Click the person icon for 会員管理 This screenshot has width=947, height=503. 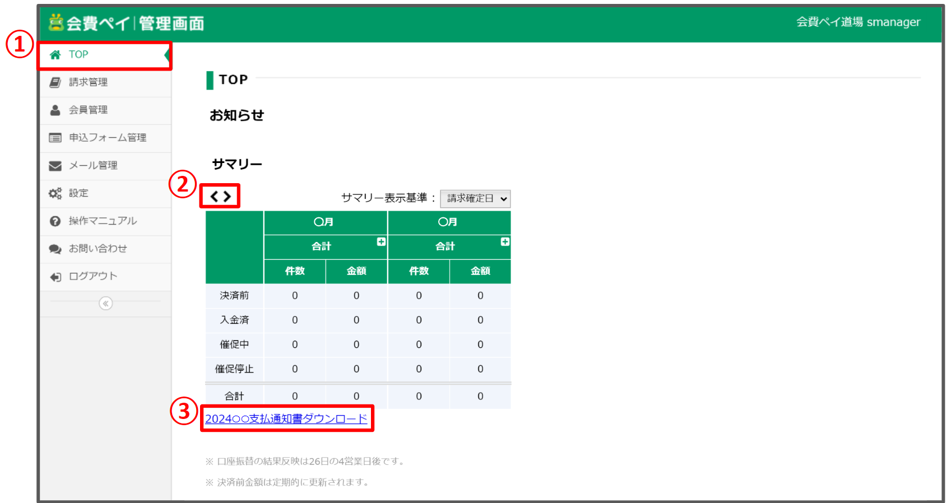pyautogui.click(x=55, y=110)
